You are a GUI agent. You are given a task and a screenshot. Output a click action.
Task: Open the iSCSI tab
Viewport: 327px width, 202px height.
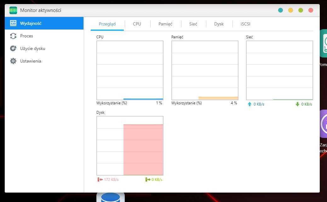coord(245,24)
